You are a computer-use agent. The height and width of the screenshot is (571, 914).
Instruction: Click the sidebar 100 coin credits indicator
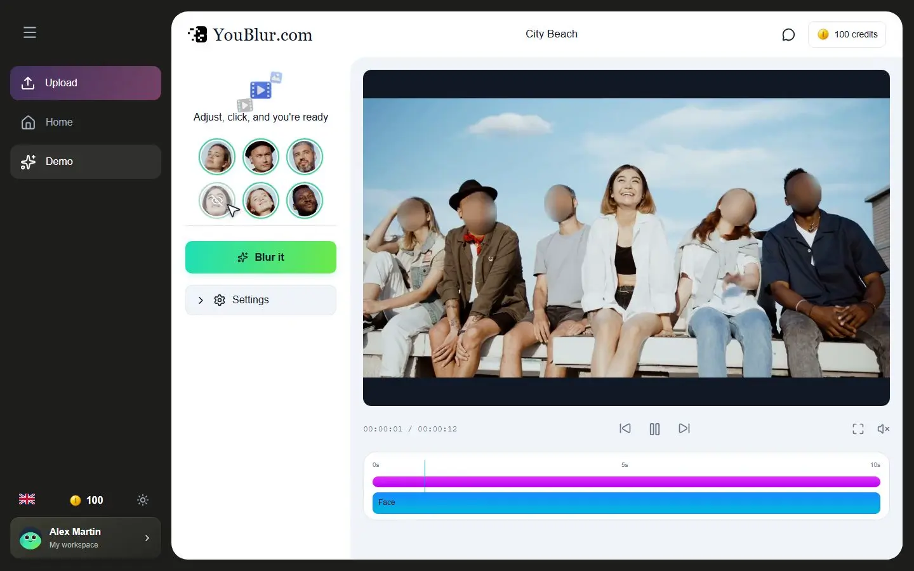tap(86, 500)
